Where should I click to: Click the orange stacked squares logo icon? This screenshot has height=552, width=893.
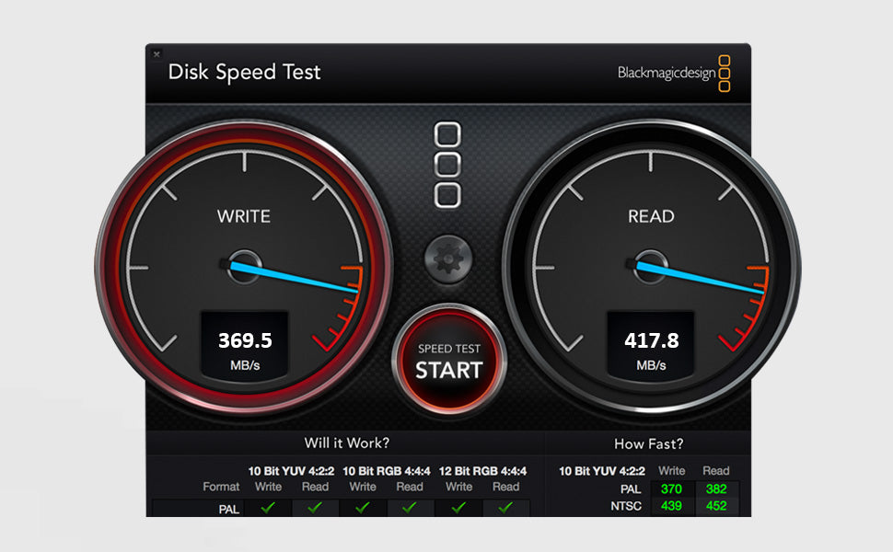pyautogui.click(x=725, y=74)
